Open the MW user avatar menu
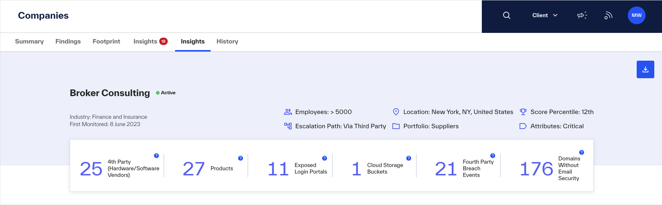 tap(637, 15)
